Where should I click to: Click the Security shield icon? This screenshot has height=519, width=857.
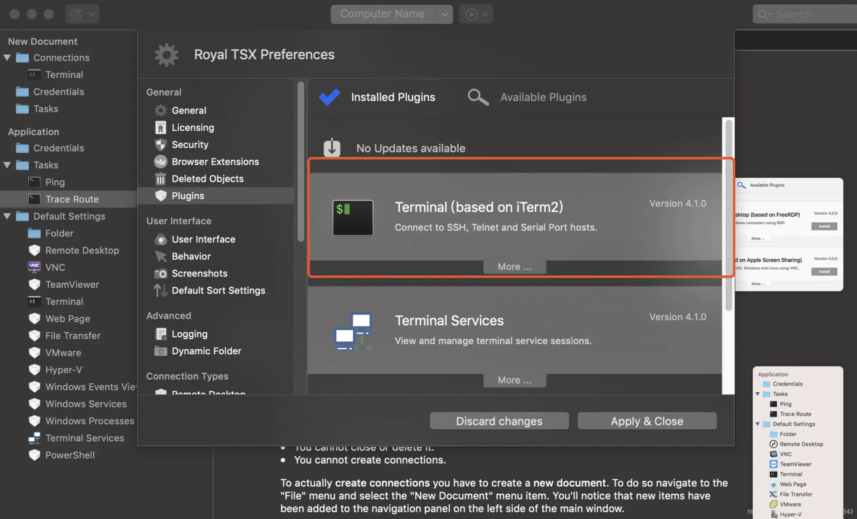pos(161,144)
